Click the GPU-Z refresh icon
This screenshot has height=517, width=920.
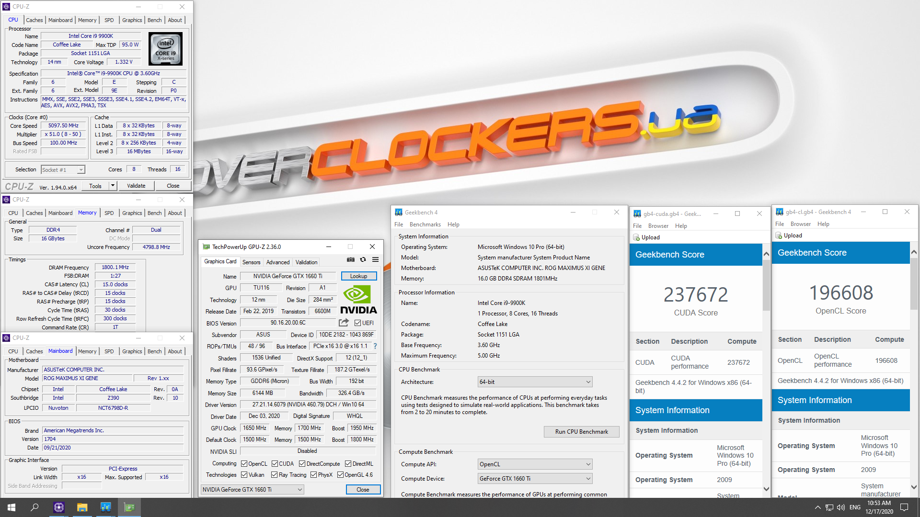[x=363, y=259]
